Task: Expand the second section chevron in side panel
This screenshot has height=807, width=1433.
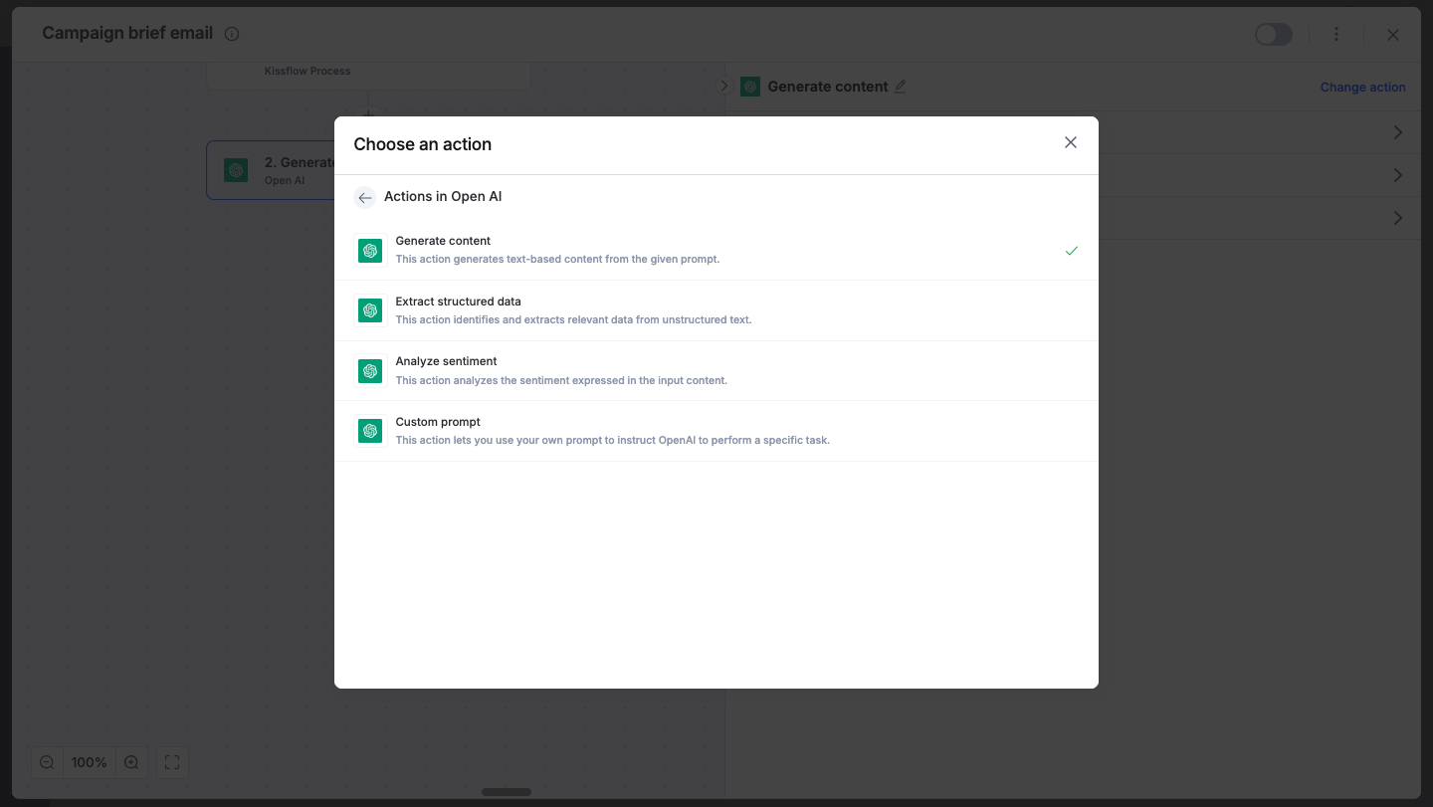Action: point(1398,175)
